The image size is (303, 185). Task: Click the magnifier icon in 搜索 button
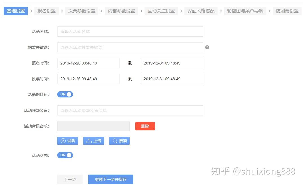[x=115, y=141]
